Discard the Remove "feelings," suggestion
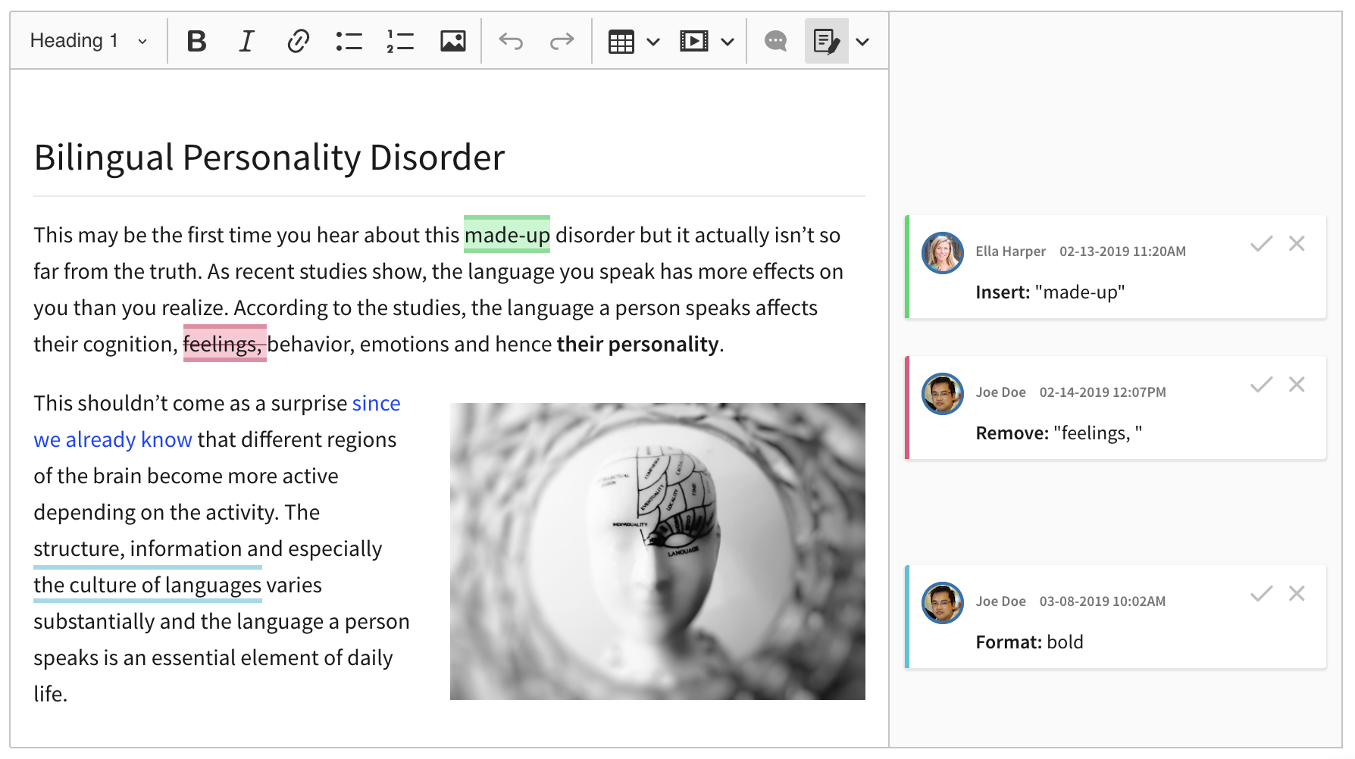This screenshot has width=1355, height=759. click(1297, 385)
